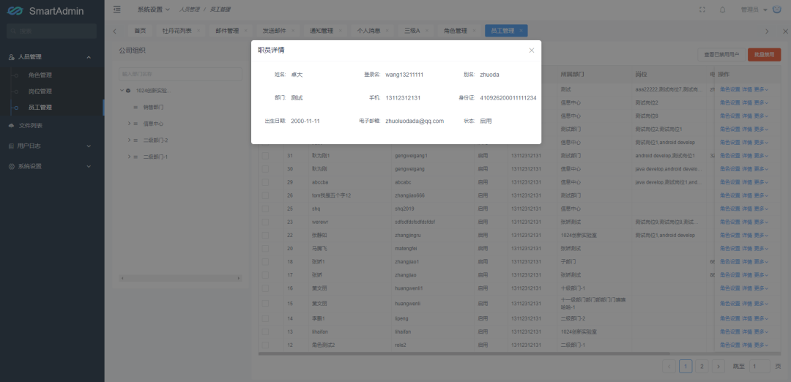Close the 邮件管理 tab via its X
Image resolution: width=791 pixels, height=382 pixels.
point(245,31)
